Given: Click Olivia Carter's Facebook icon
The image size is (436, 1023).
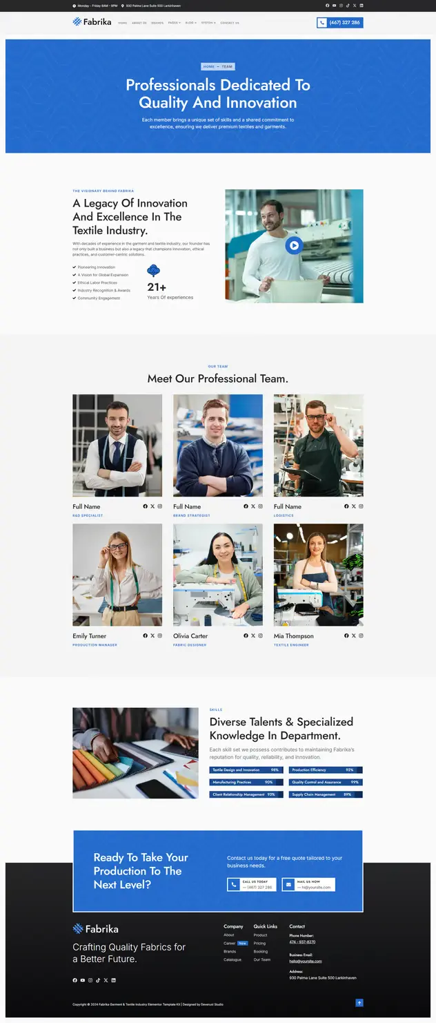Looking at the screenshot, I should 246,635.
